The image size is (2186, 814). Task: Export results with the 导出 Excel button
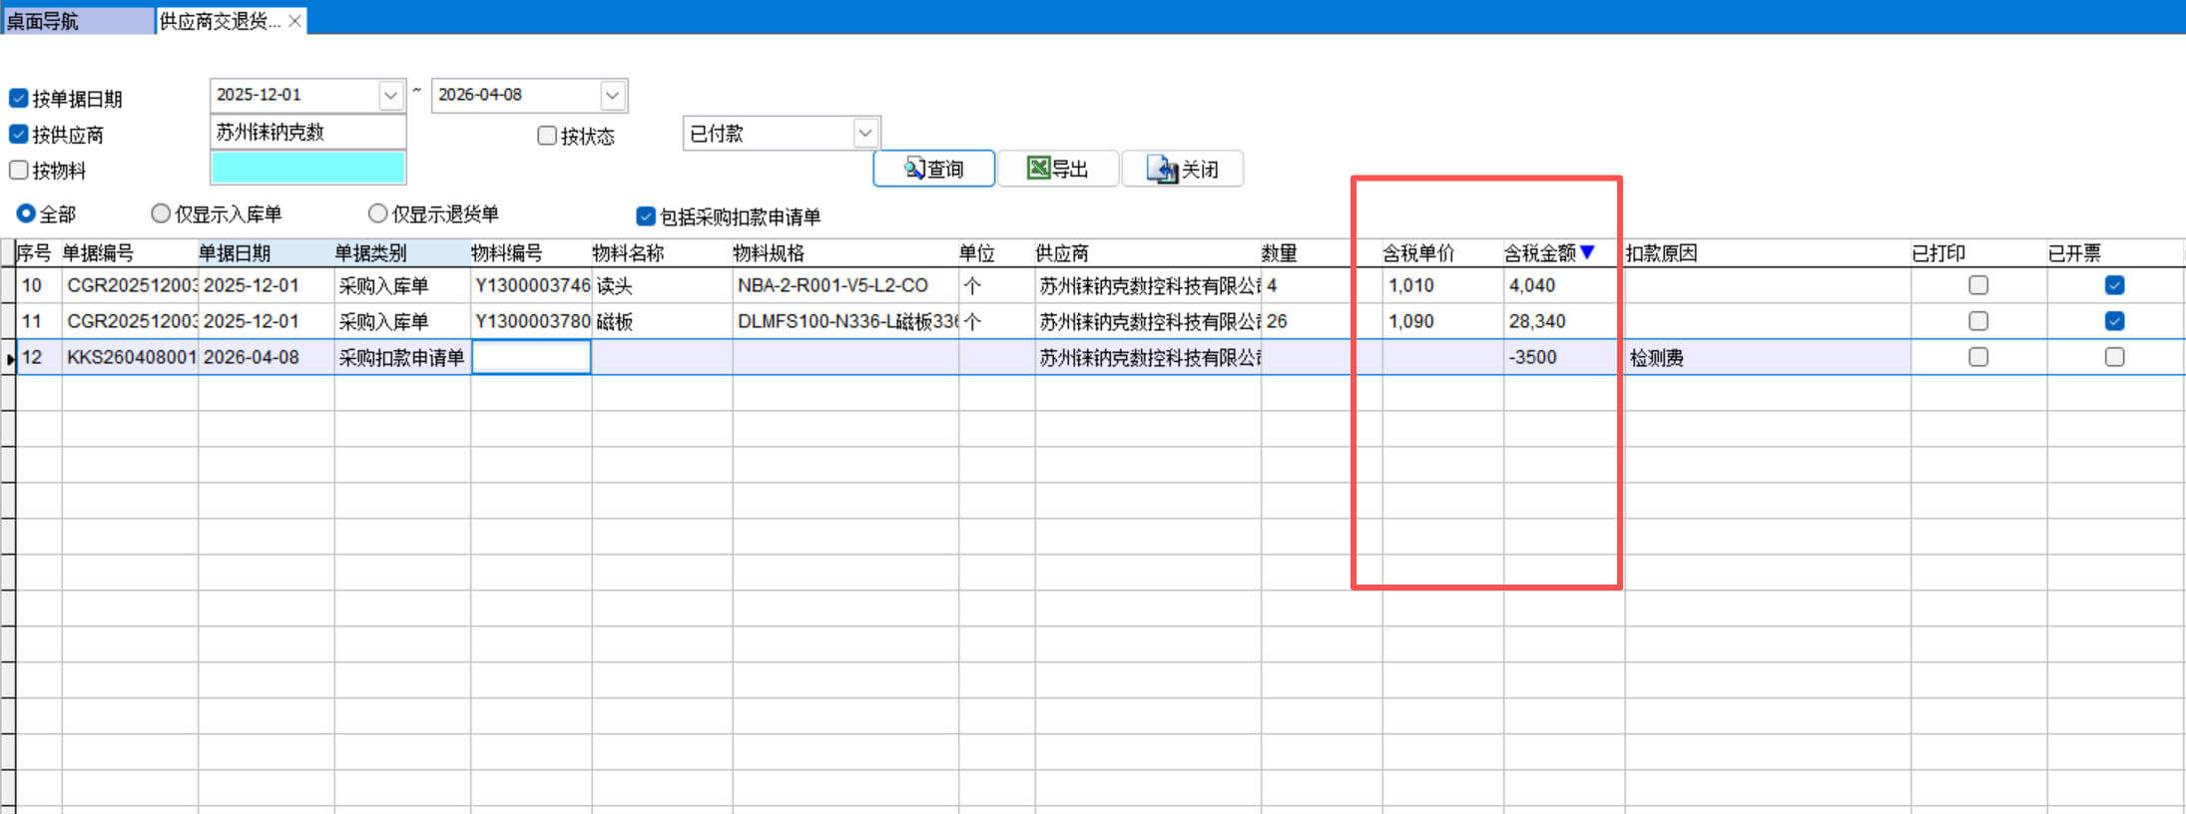click(1058, 169)
